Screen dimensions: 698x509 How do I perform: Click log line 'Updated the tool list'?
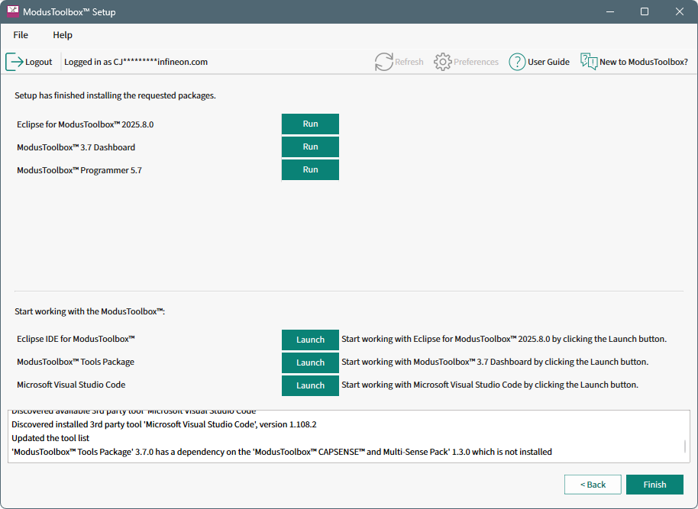[x=50, y=438]
